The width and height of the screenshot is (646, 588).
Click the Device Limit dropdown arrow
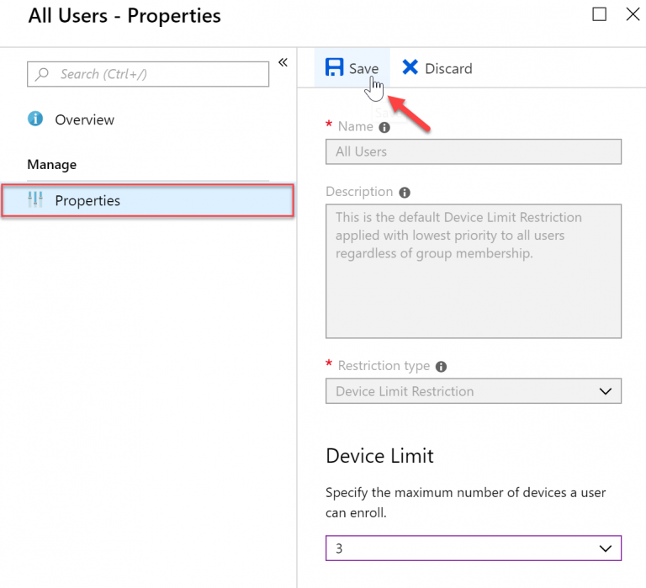606,548
